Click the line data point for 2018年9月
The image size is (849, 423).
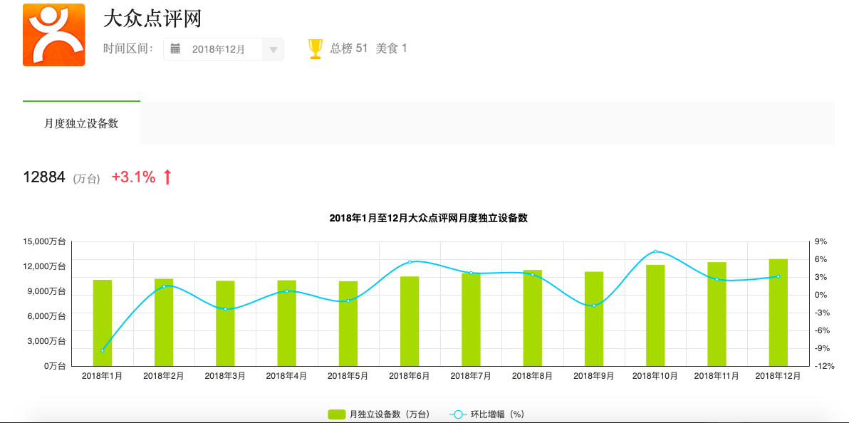pos(594,305)
